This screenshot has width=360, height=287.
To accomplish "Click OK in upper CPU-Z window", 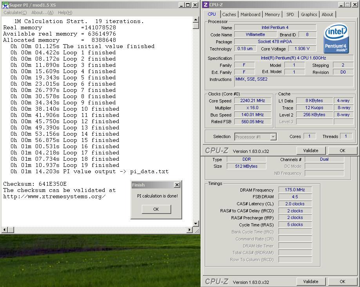I will pos(342,151).
